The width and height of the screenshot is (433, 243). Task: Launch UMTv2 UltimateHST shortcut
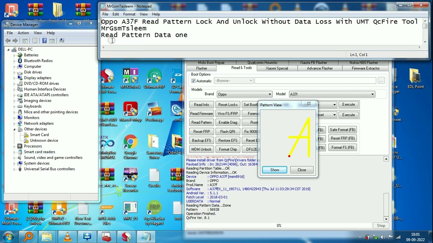pos(59,213)
